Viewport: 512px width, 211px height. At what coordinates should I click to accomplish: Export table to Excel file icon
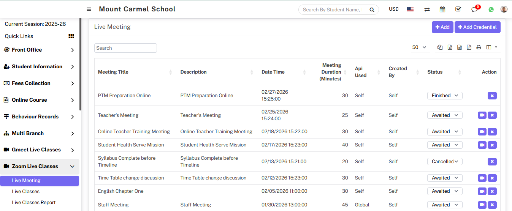pos(450,47)
